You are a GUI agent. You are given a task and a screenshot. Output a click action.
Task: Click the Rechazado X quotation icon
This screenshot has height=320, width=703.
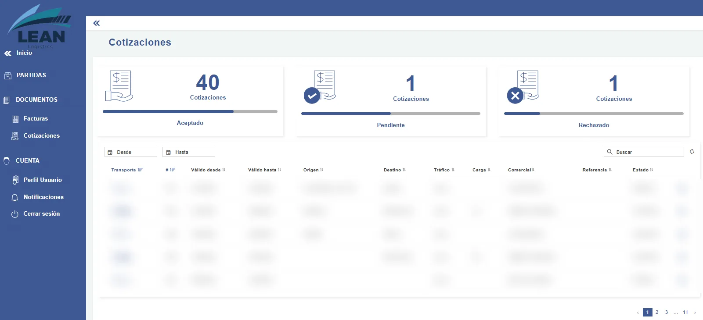523,87
